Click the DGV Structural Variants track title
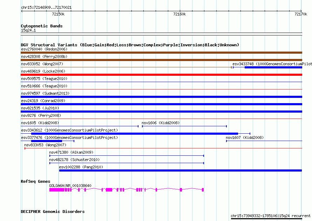 pyautogui.click(x=130, y=45)
